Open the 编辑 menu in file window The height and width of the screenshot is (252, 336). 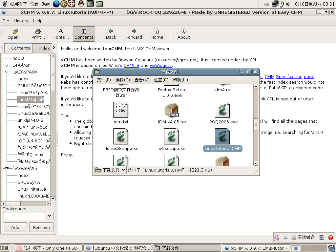coord(123,80)
